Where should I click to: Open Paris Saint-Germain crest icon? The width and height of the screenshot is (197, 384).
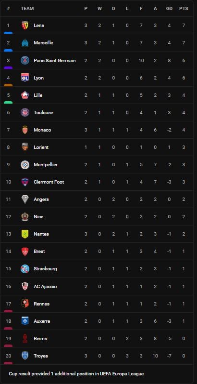point(25,60)
